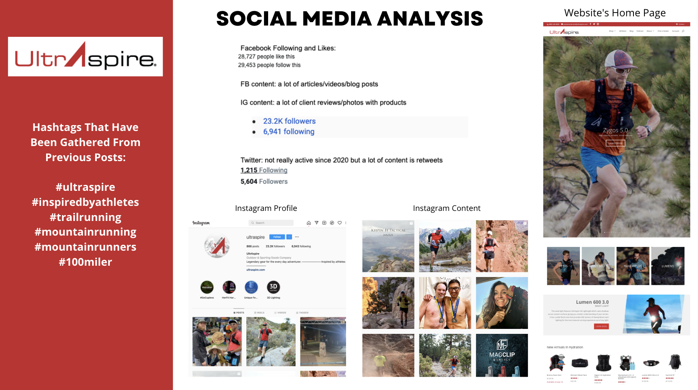This screenshot has height=390, width=698.
Task: Click the Instagram search field
Action: 271,223
